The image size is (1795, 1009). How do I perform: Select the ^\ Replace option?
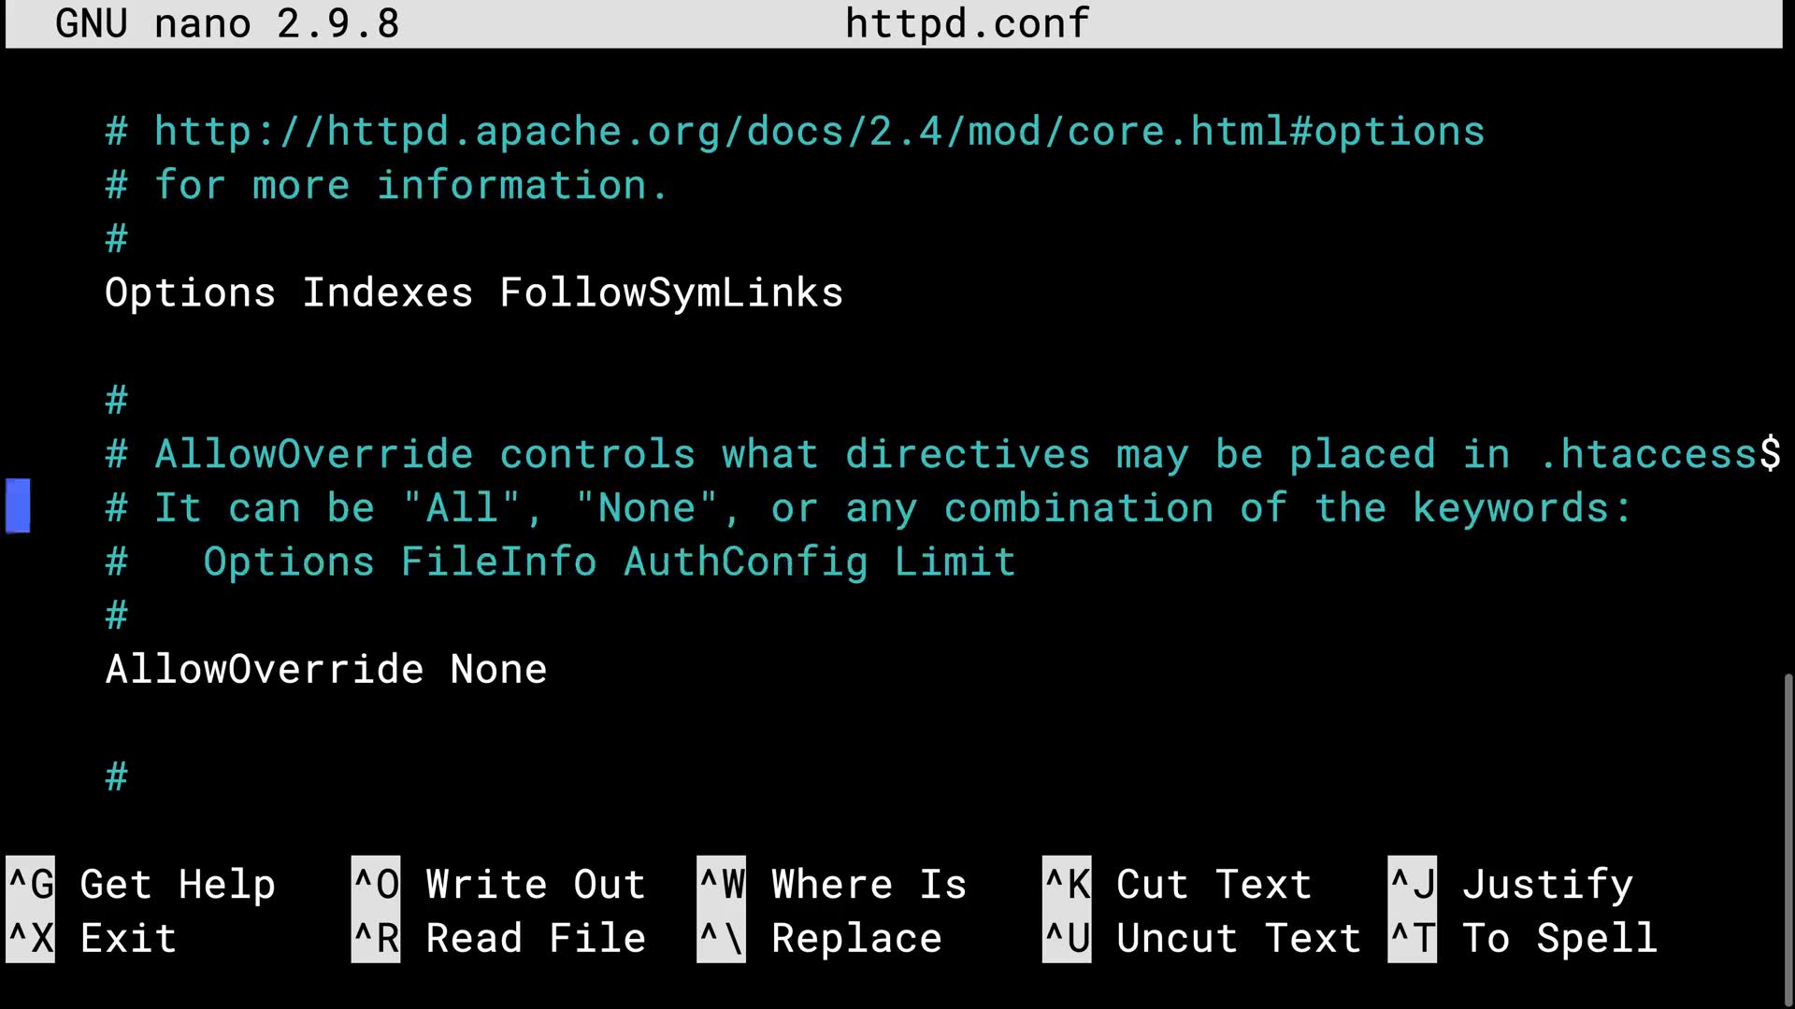pos(820,938)
